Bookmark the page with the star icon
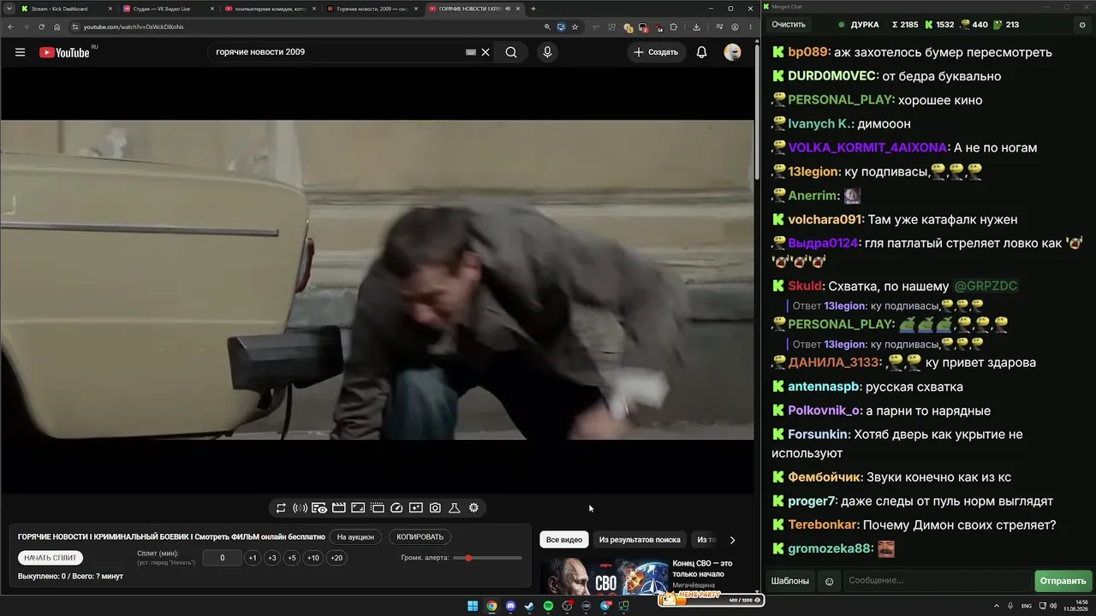Screen dimensions: 1096x616 pos(575,27)
